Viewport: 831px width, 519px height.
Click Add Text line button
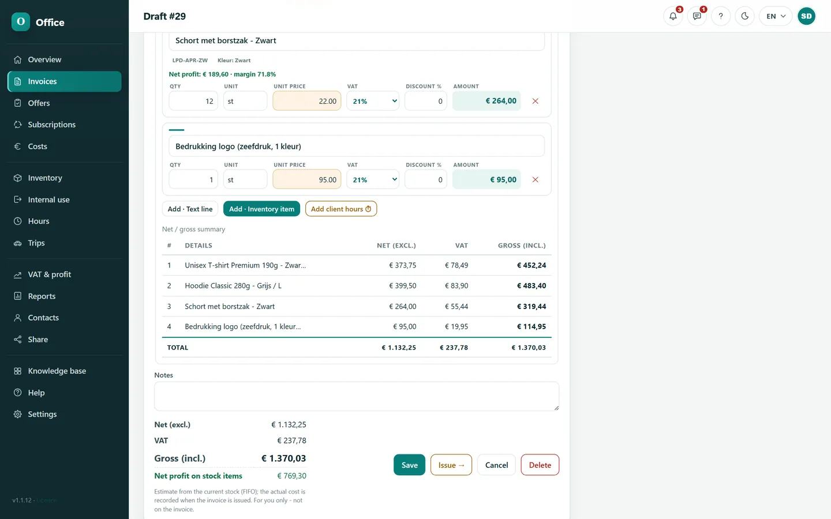[x=190, y=209]
